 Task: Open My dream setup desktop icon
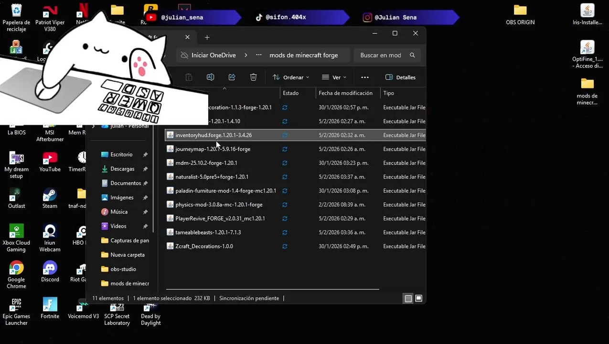point(16,165)
